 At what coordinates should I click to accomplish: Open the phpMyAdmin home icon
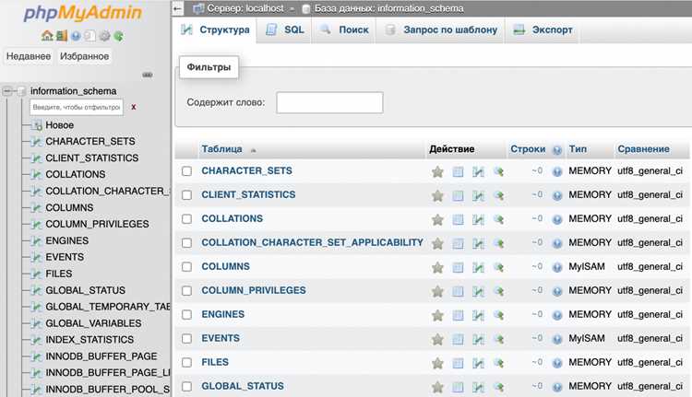point(47,36)
